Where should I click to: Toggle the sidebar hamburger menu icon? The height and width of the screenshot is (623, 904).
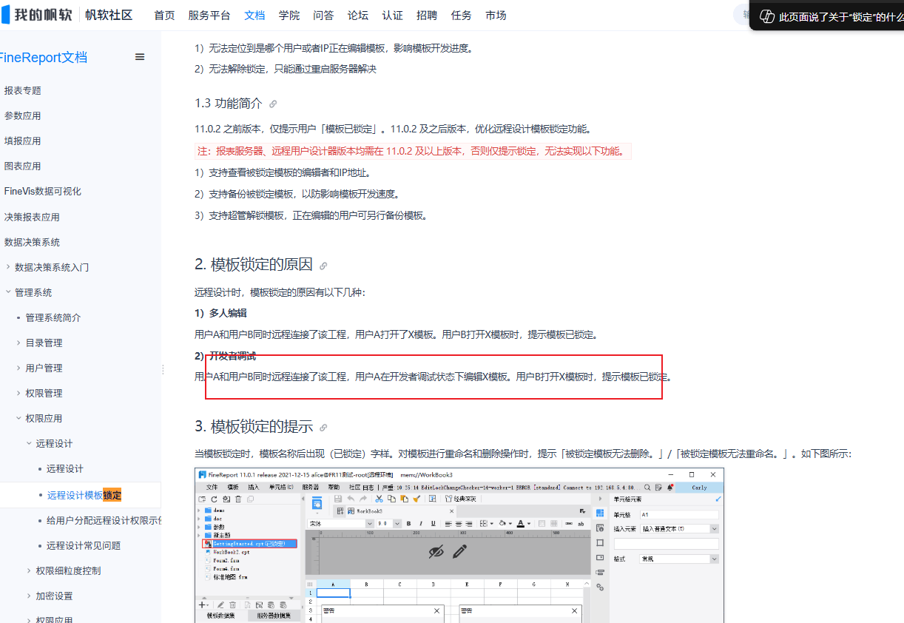click(140, 57)
